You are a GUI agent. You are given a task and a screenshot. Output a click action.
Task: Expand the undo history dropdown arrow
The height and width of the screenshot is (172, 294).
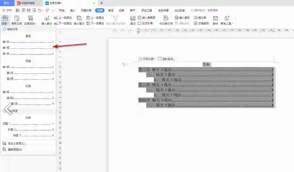tap(43, 11)
